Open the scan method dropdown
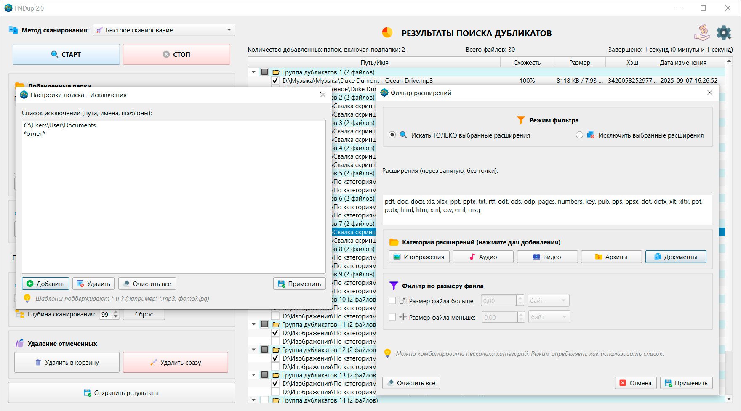Image resolution: width=741 pixels, height=411 pixels. (x=164, y=30)
